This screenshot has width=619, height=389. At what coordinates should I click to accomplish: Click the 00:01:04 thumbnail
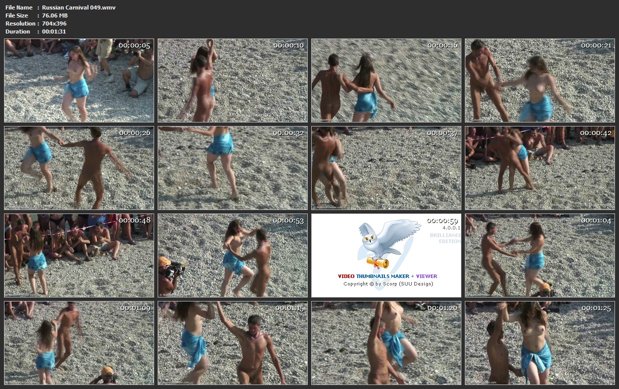coord(539,255)
